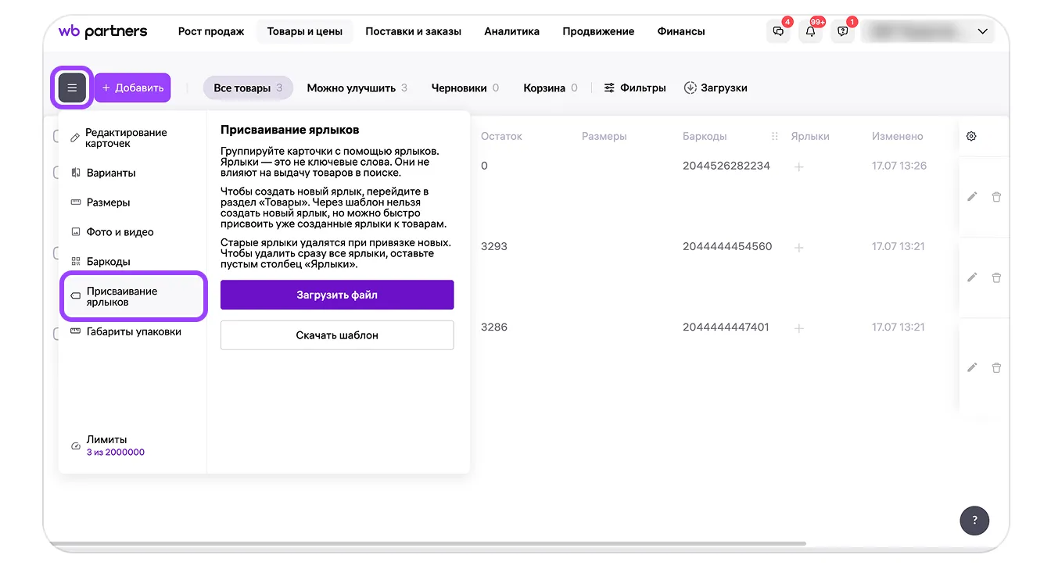1051x569 pixels.
Task: Click the Добавить button
Action: pyautogui.click(x=132, y=88)
